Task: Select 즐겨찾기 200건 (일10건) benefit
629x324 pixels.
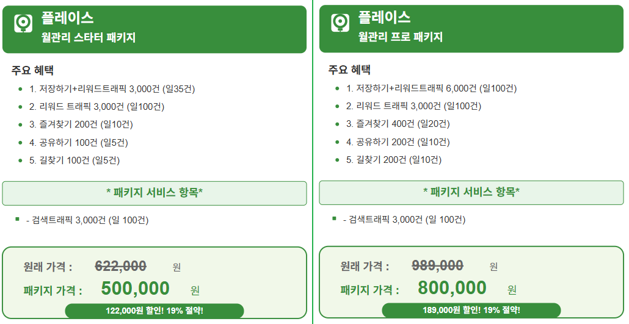Action: click(81, 124)
